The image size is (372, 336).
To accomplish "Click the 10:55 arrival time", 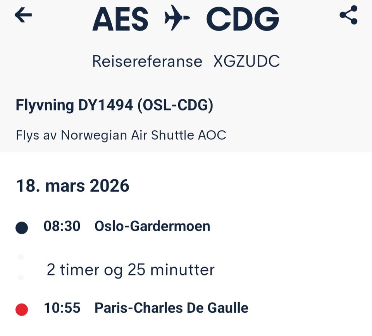I will 62,308.
